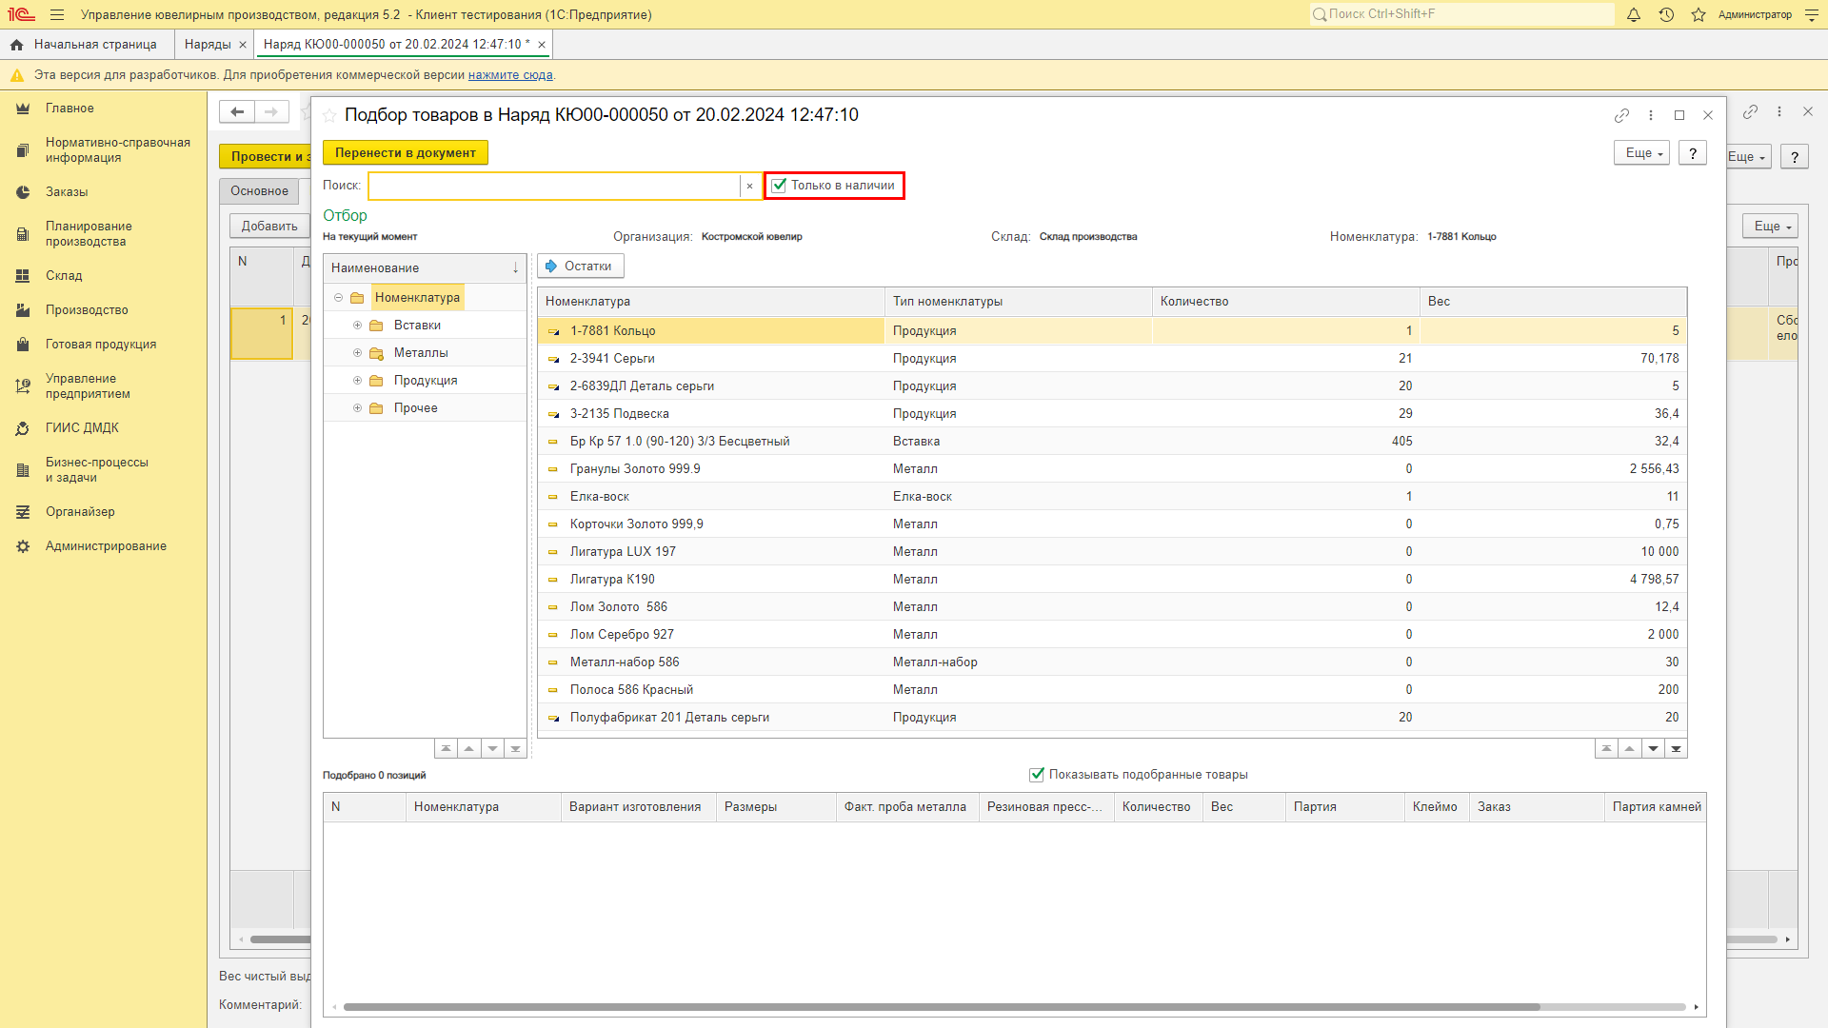Click the Home page icon tab
1828x1028 pixels.
pos(17,45)
